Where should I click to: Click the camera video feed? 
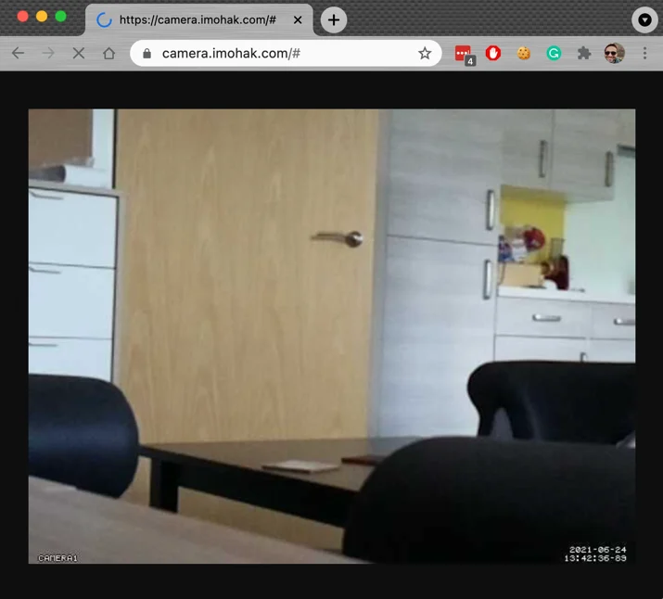point(332,336)
